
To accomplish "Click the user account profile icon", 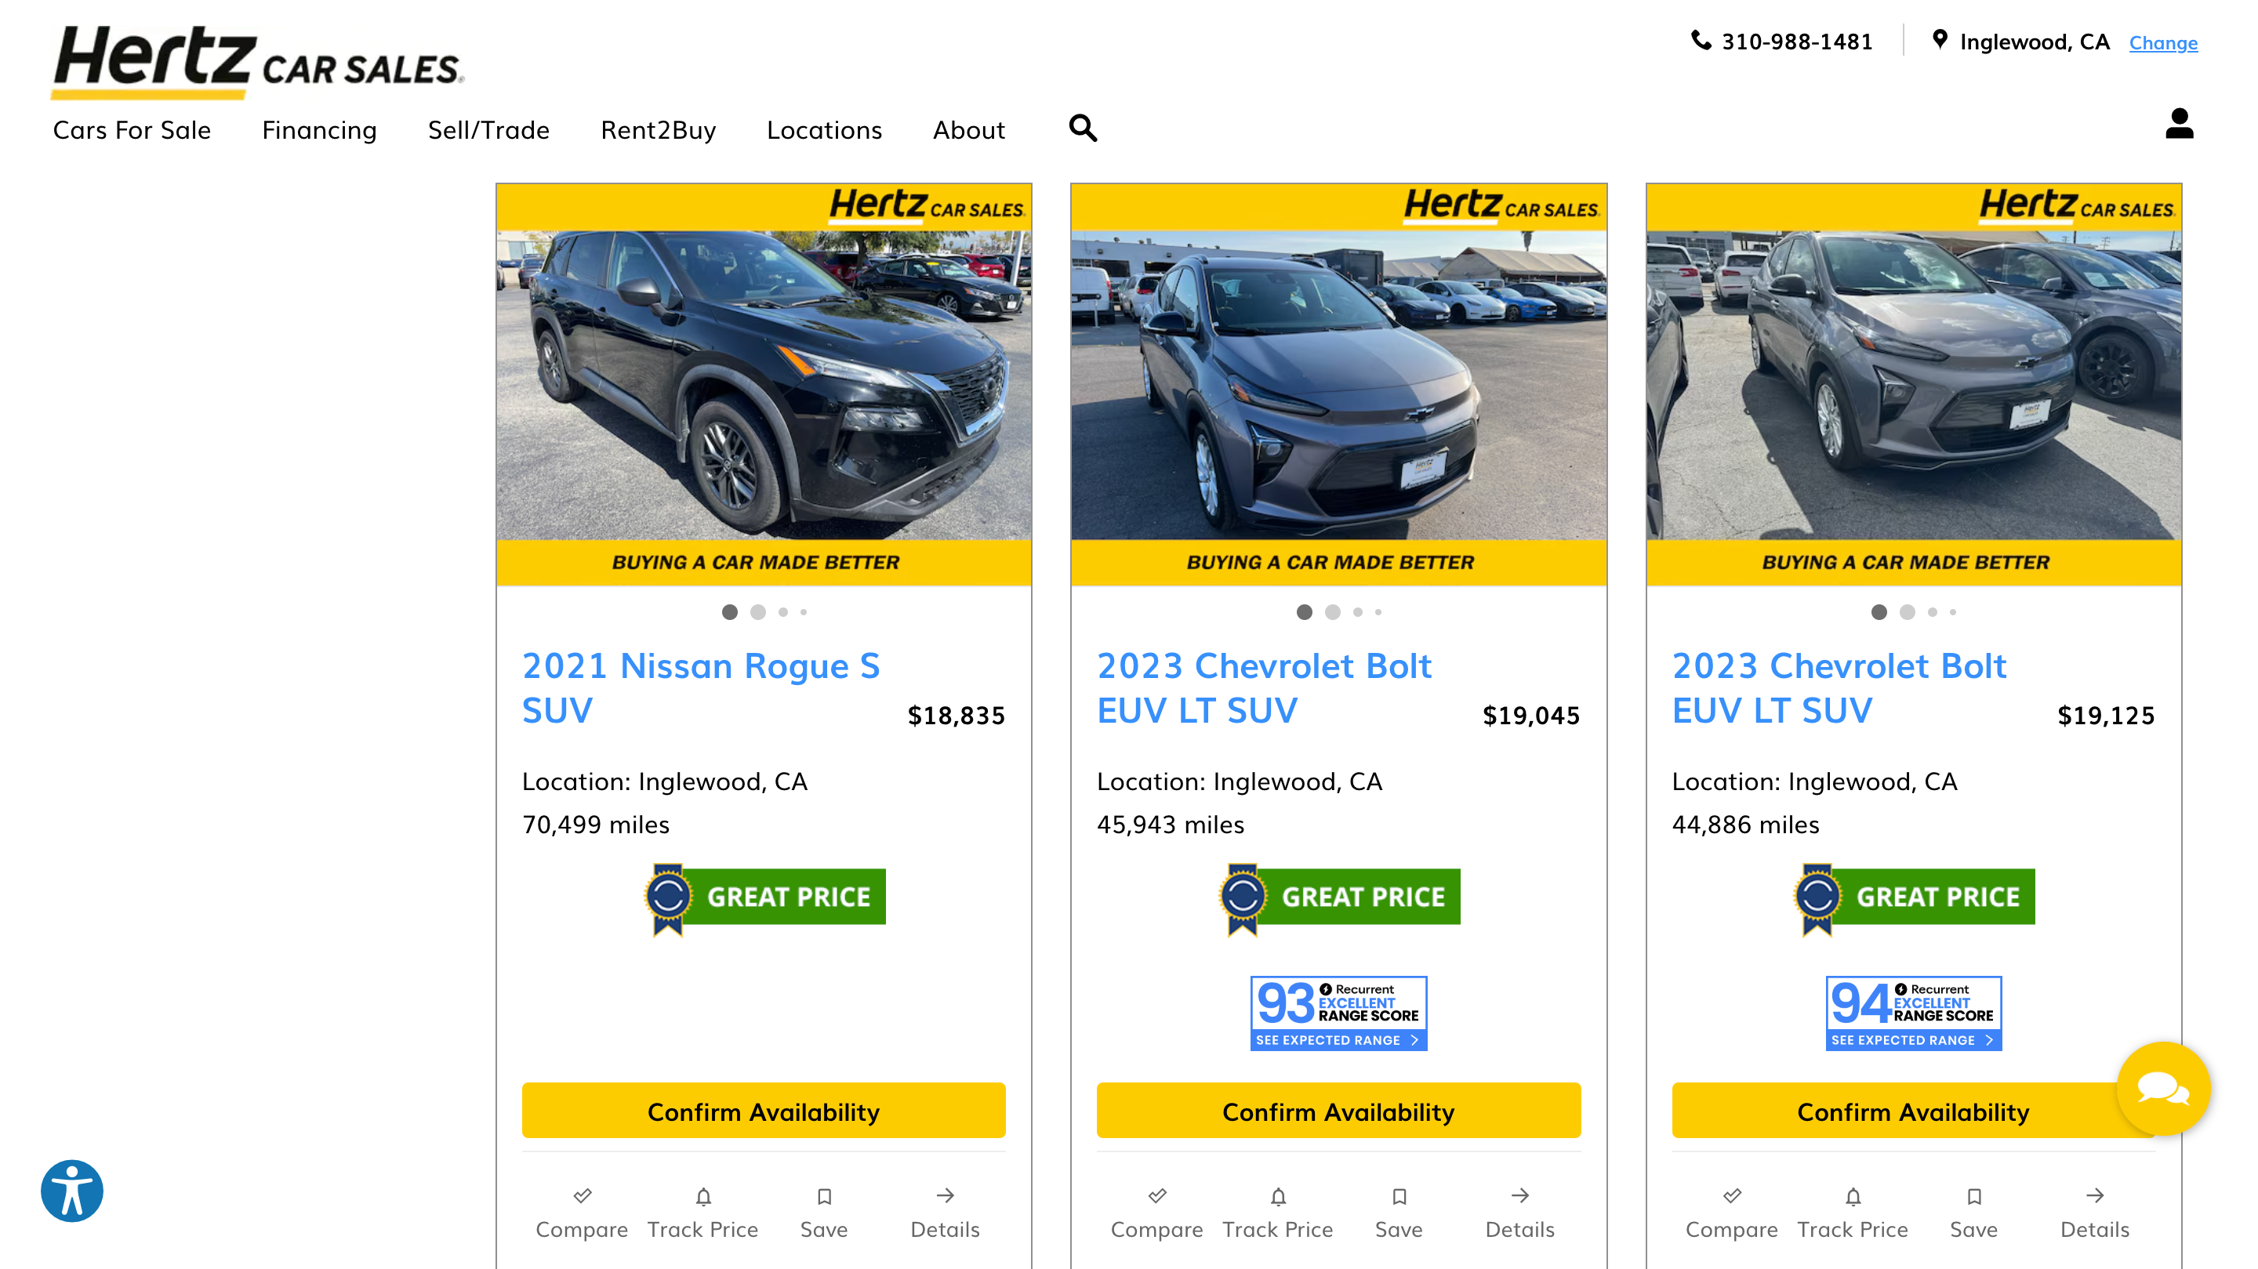I will (x=2178, y=124).
